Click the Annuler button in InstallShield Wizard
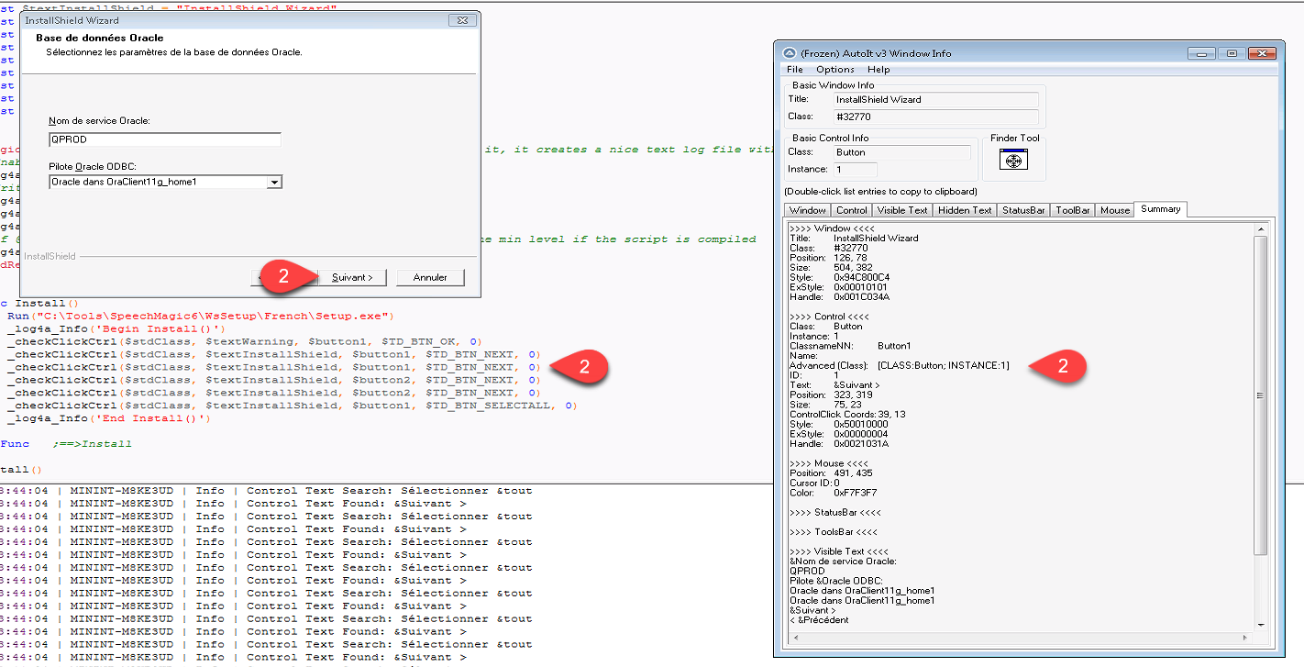Image resolution: width=1304 pixels, height=667 pixels. click(x=430, y=277)
